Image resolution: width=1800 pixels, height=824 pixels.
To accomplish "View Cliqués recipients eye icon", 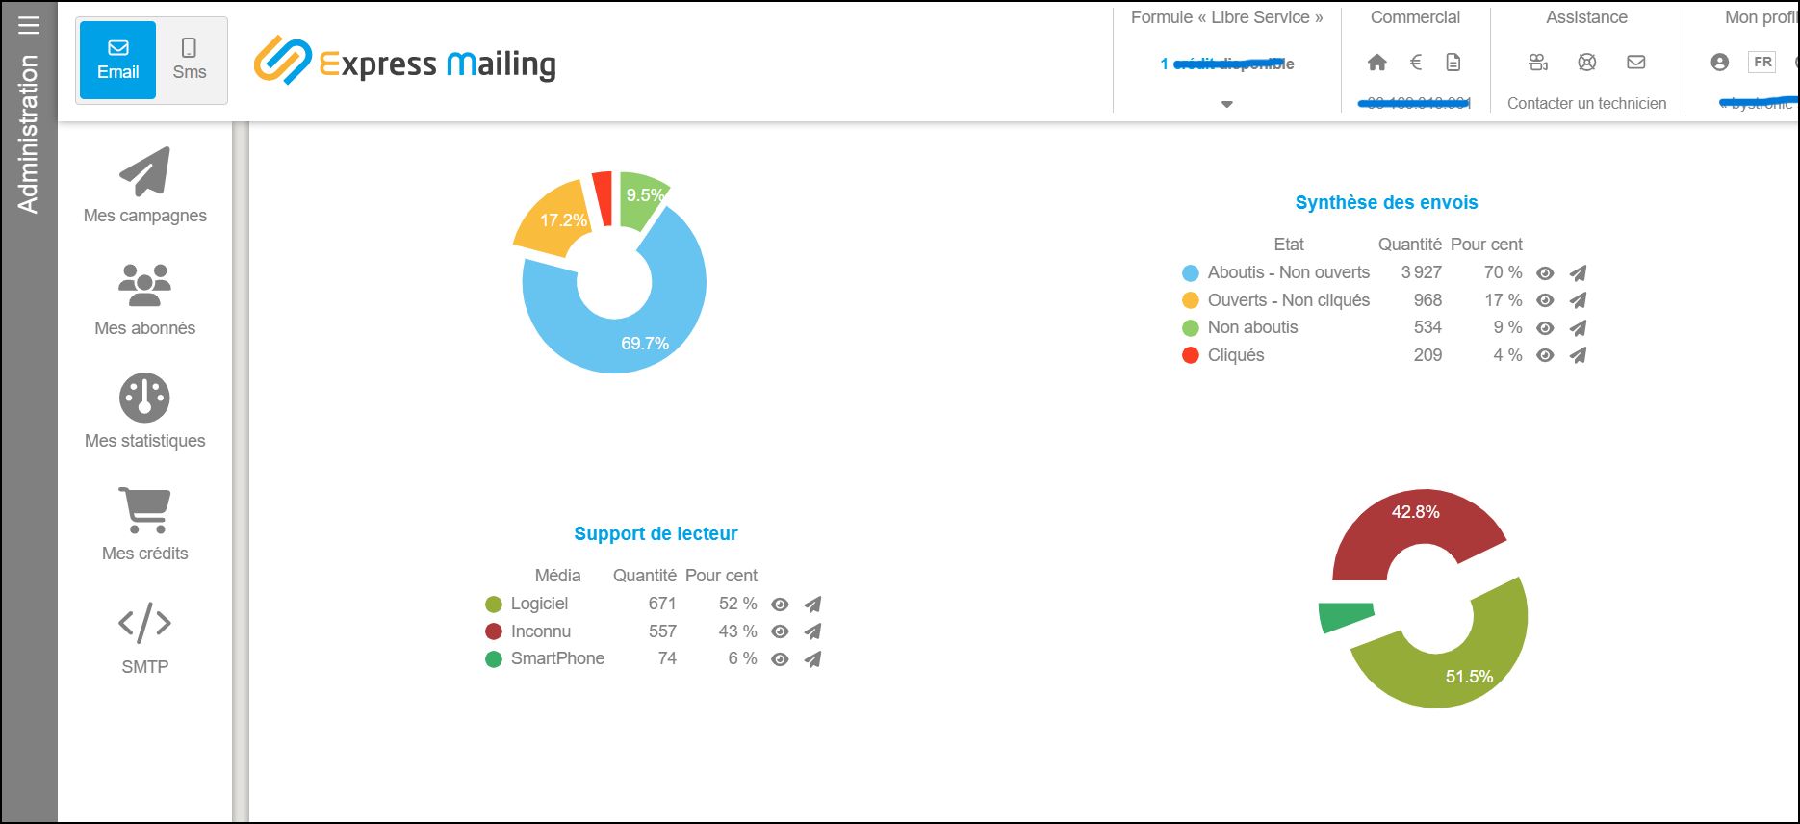I will [1545, 355].
